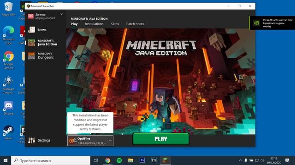This screenshot has width=295, height=165.
Task: Click the Juriman account avatar
Action: click(31, 16)
